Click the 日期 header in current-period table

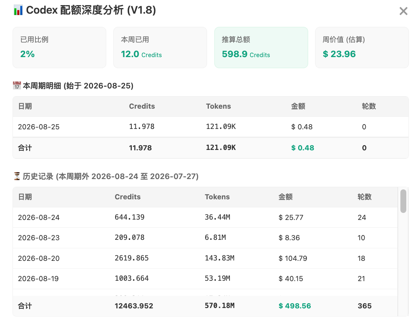click(25, 106)
